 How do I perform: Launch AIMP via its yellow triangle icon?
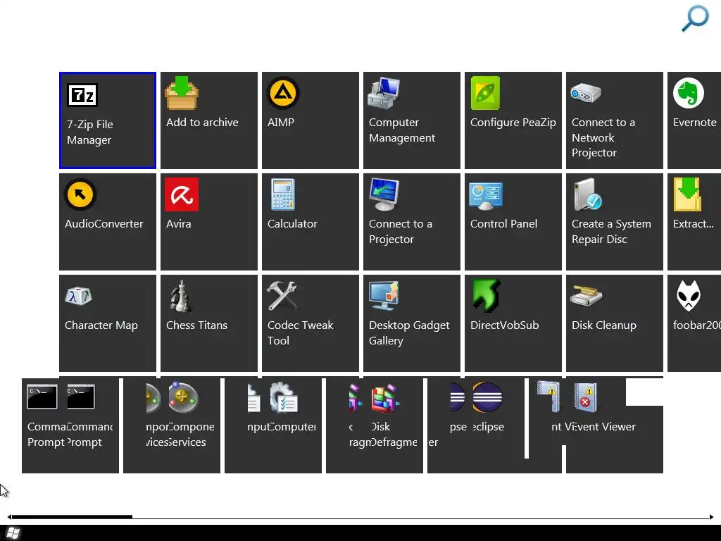283,93
